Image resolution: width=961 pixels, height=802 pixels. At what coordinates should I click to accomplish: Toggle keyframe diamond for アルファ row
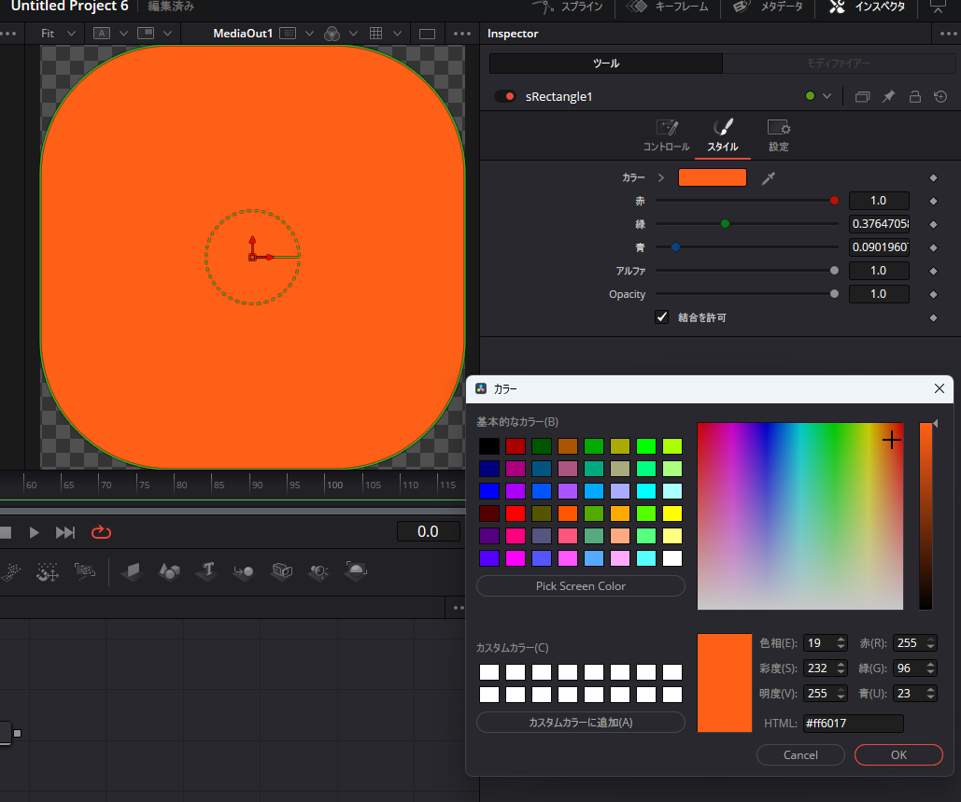(x=933, y=271)
